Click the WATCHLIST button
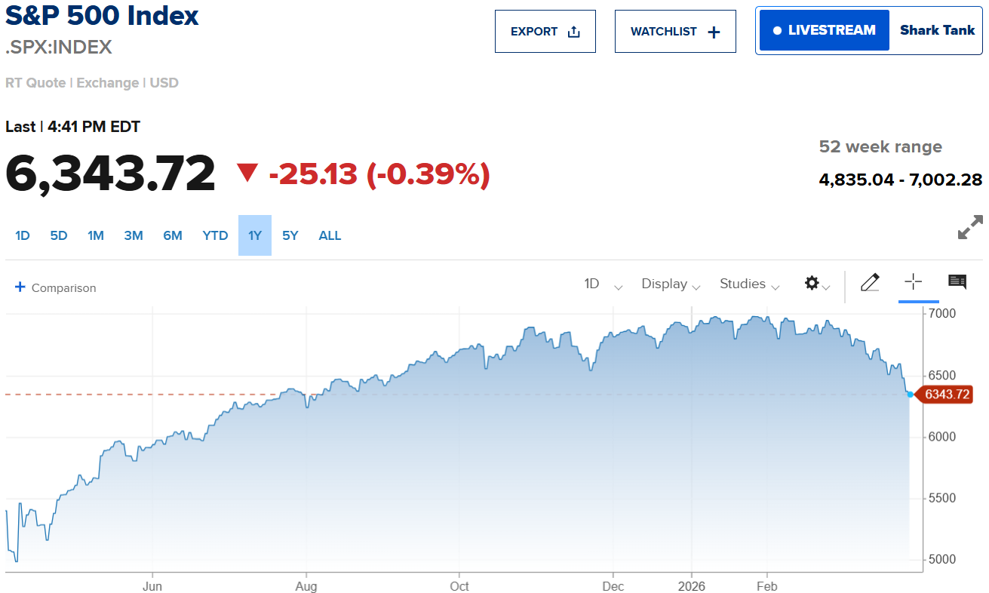Screen dimensions: 989x593 (674, 31)
